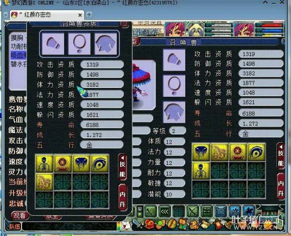Click the yellow tiger pet icon
291x236 pixels.
click(194, 224)
